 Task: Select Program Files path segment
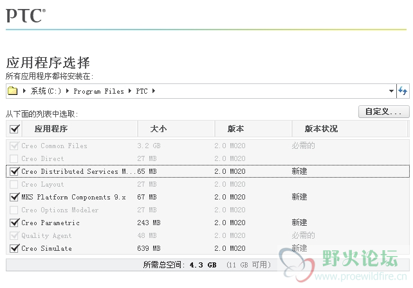click(99, 91)
